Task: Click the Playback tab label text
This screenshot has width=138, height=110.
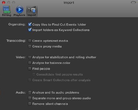Action: (19, 15)
